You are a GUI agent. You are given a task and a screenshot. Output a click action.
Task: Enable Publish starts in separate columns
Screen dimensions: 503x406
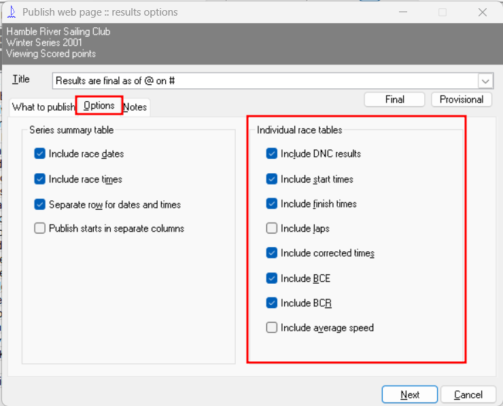[x=40, y=228]
